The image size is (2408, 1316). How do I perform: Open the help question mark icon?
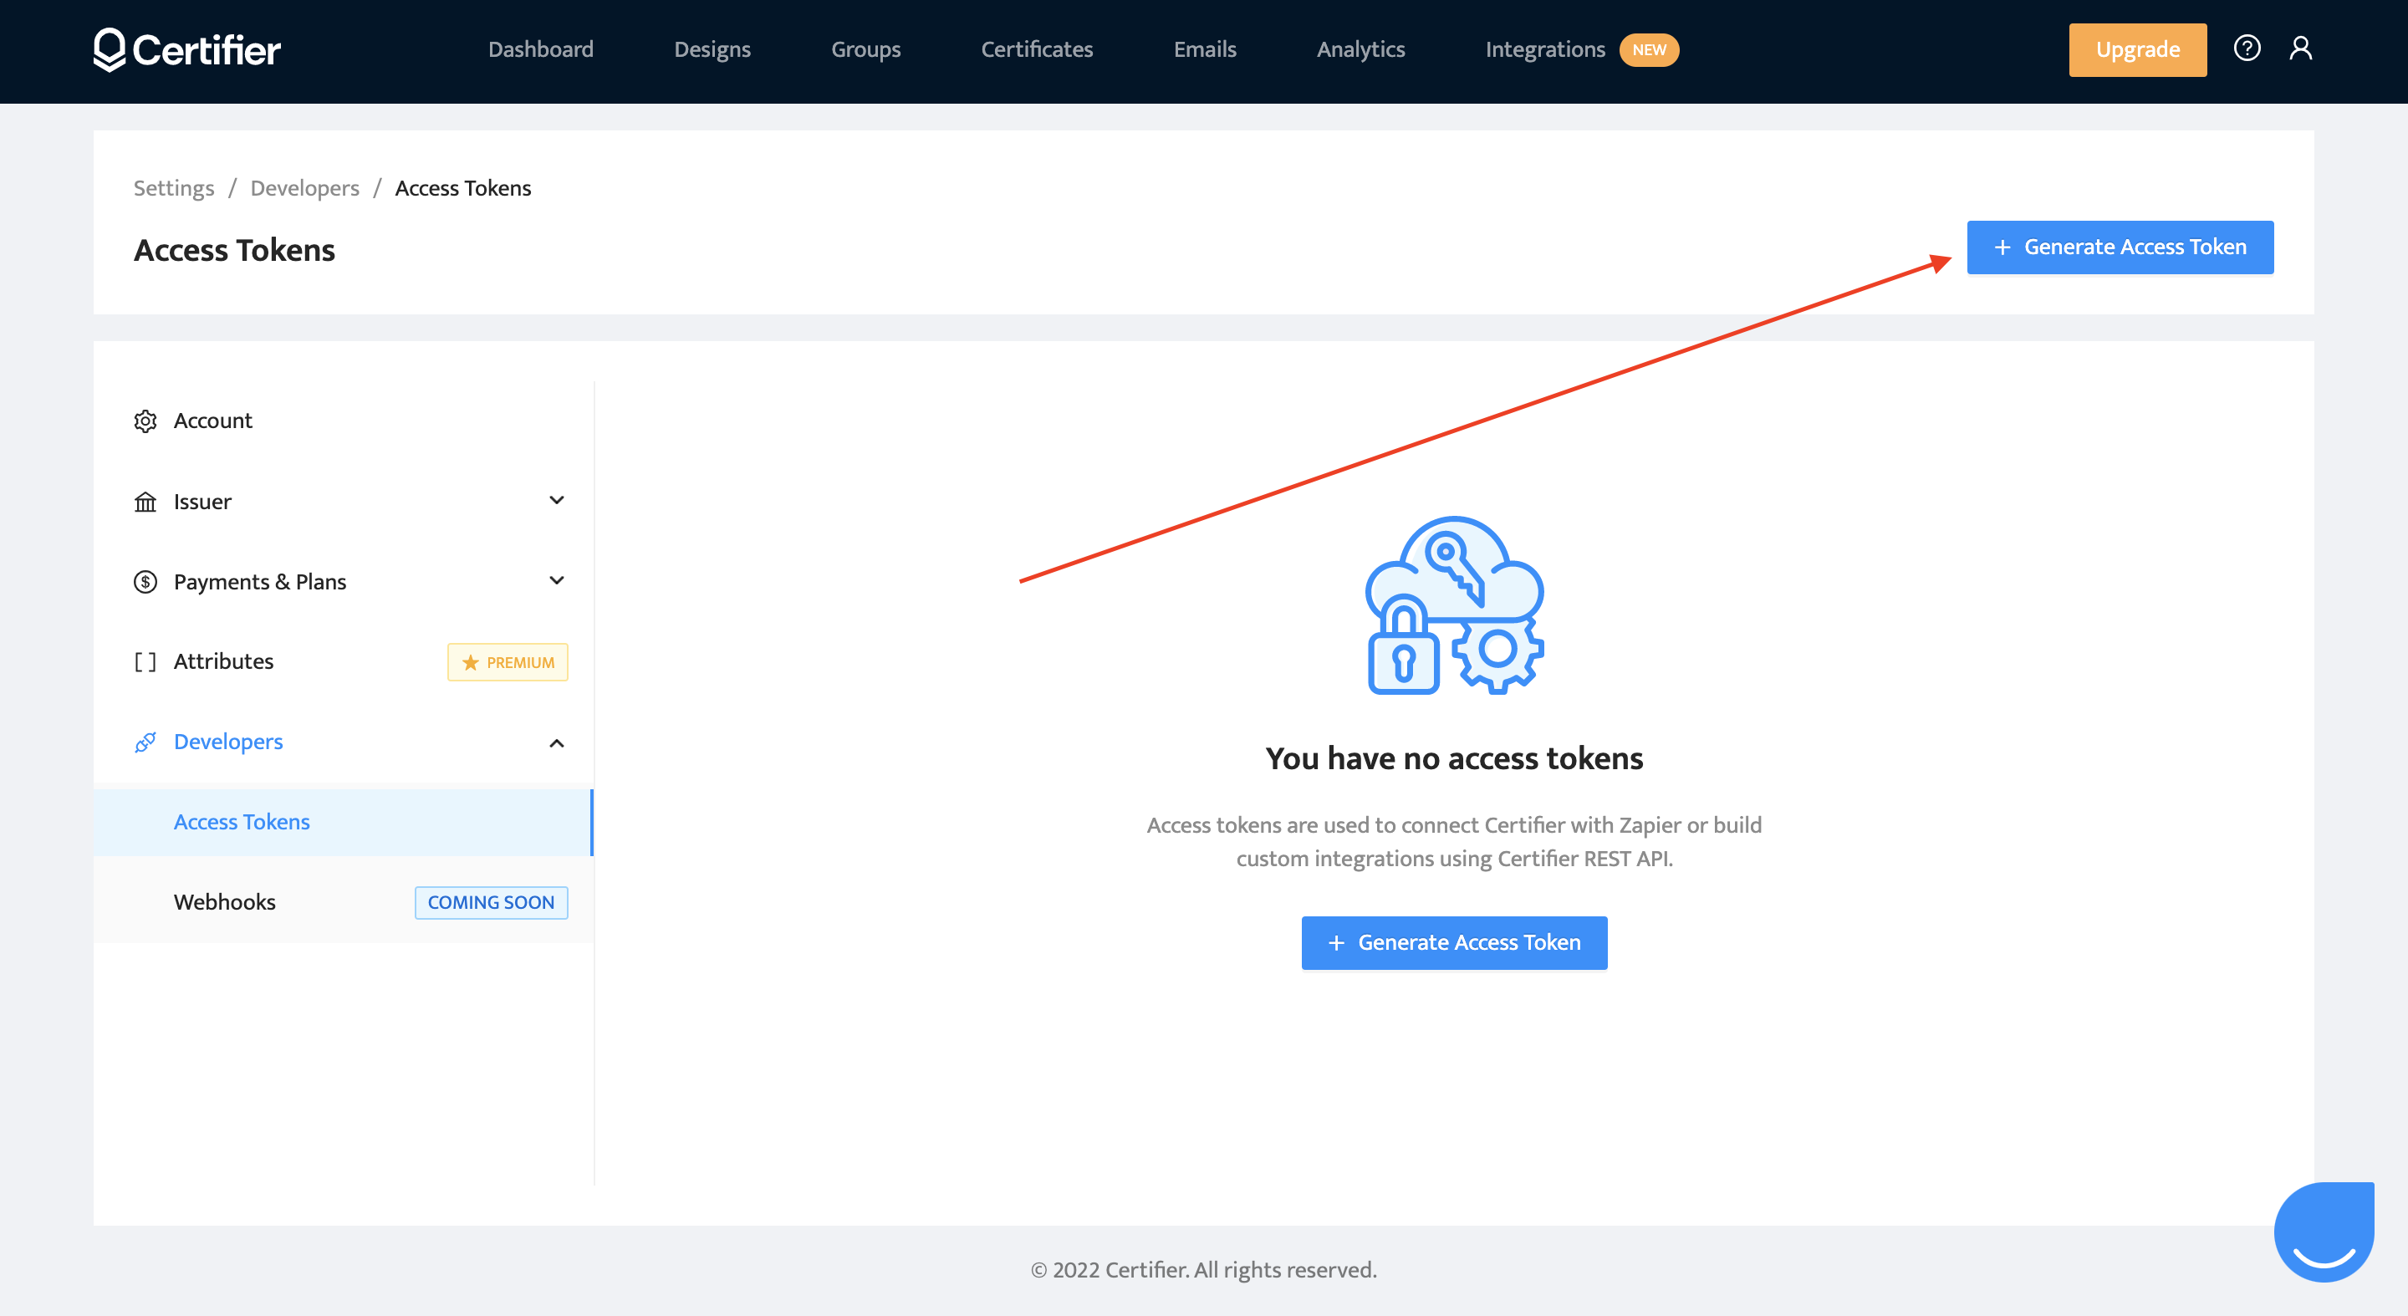coord(2247,48)
